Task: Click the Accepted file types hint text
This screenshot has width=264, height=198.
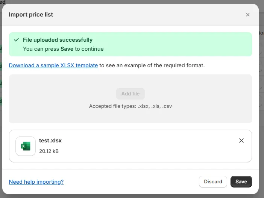Action: pos(130,106)
